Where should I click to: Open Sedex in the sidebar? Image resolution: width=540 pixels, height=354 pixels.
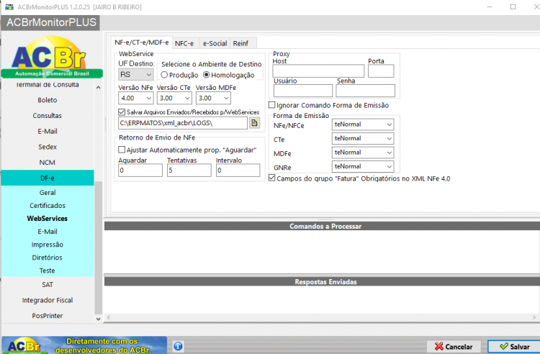pyautogui.click(x=48, y=147)
